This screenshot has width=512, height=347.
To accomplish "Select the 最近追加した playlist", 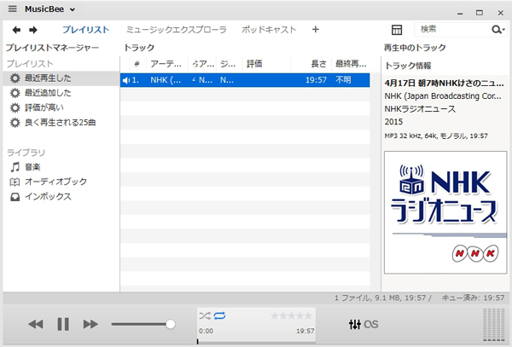I will [61, 93].
